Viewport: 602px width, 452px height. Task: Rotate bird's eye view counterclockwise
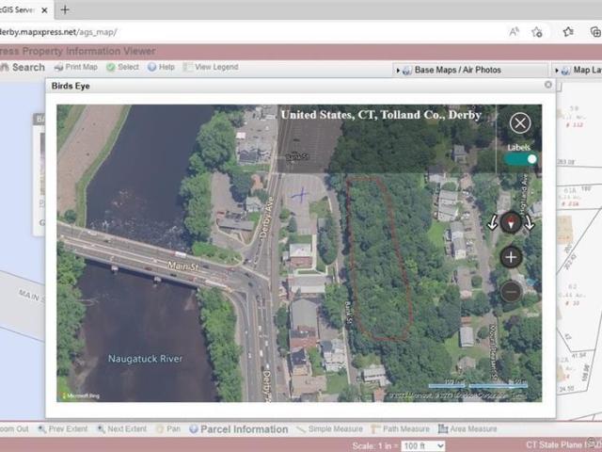coord(492,223)
